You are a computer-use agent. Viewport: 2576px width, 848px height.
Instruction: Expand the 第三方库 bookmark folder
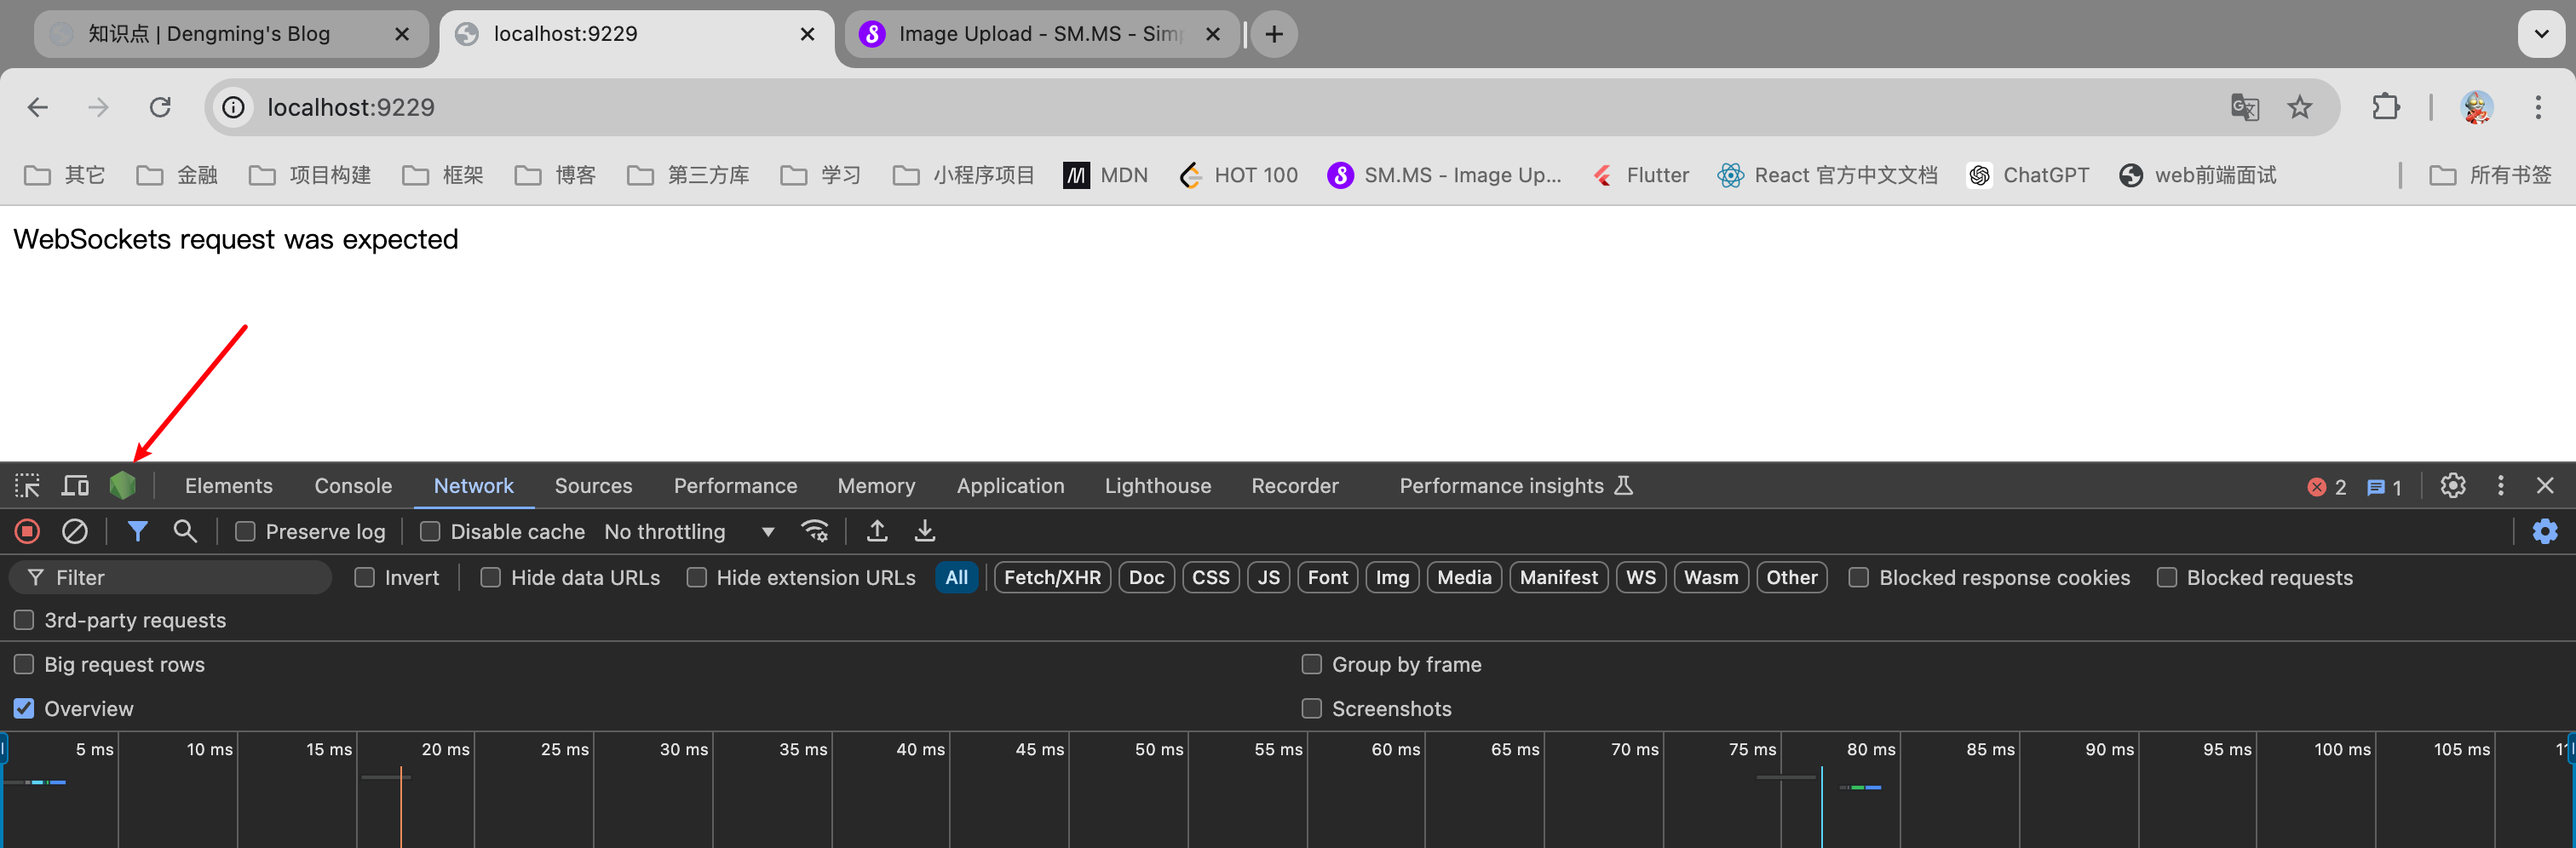tap(688, 175)
